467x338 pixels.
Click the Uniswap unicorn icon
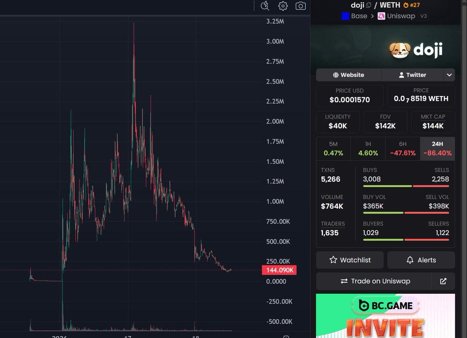tap(381, 16)
